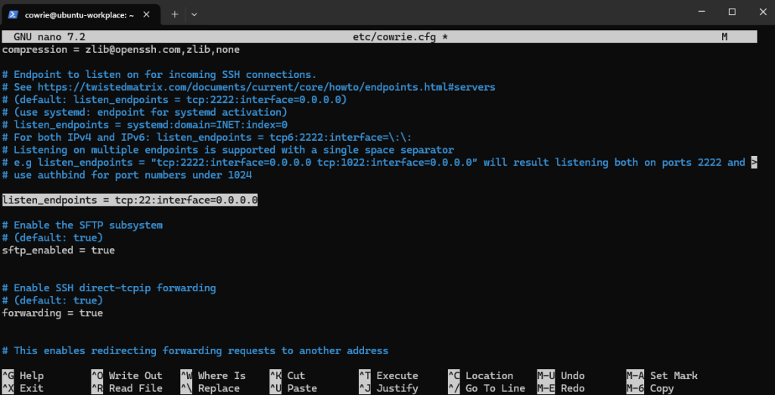Minimize the terminal window
Image resolution: width=775 pixels, height=395 pixels.
tap(697, 13)
